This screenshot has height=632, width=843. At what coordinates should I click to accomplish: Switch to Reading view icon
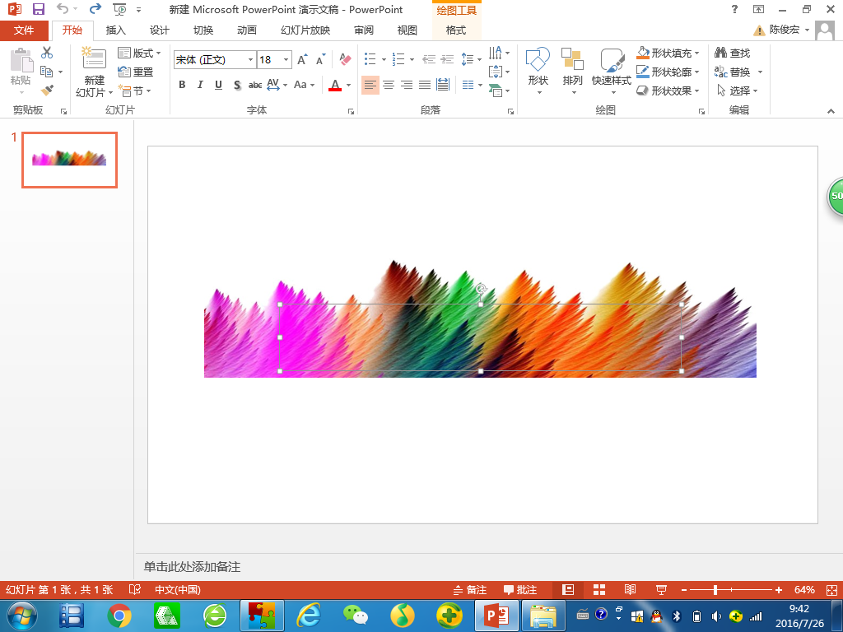(x=630, y=589)
